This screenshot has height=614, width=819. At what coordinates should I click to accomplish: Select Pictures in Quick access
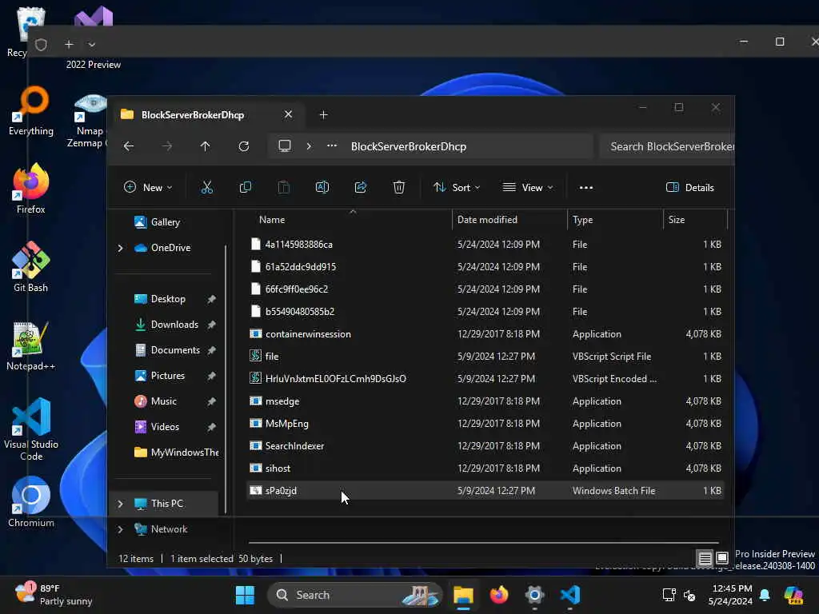(x=168, y=376)
